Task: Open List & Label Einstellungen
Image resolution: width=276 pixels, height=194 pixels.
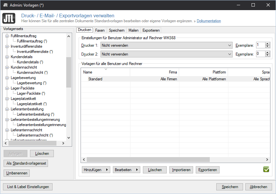Action: (x=28, y=187)
